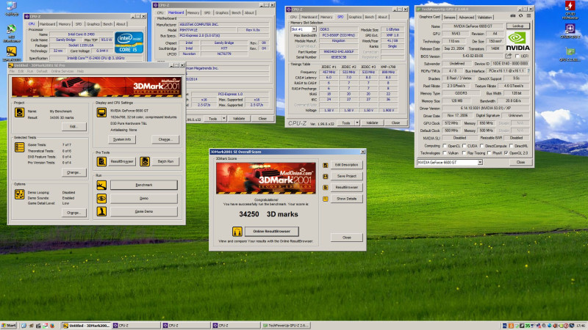Open the Online Services menu in 3DMark
This screenshot has height=330, width=588.
[x=62, y=71]
